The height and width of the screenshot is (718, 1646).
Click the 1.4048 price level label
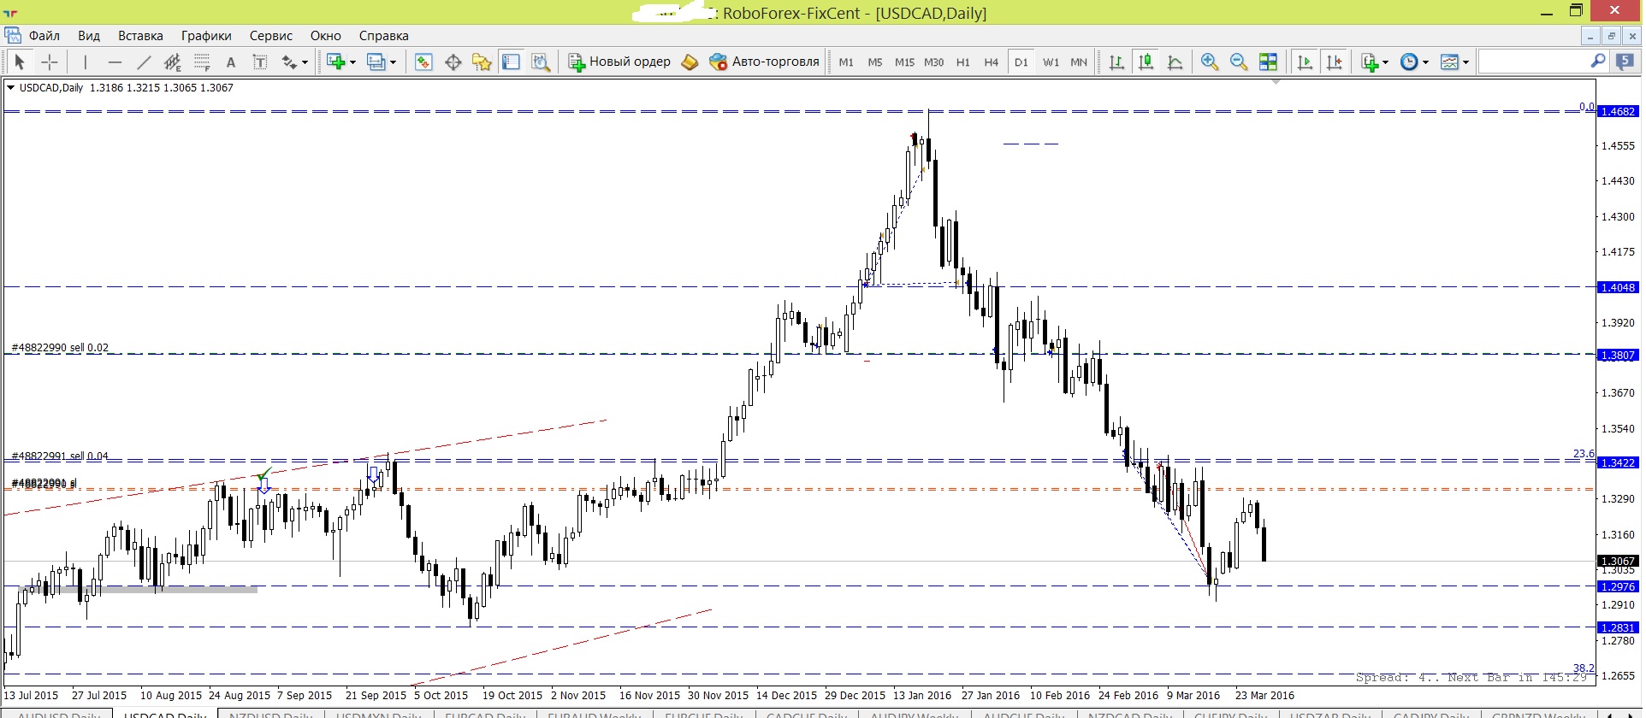[x=1618, y=287]
